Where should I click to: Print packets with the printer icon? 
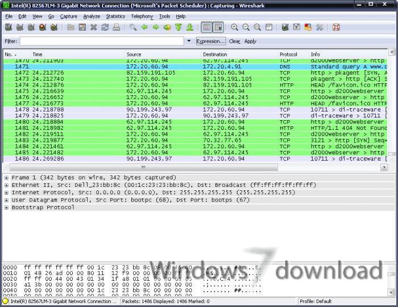tap(117, 27)
